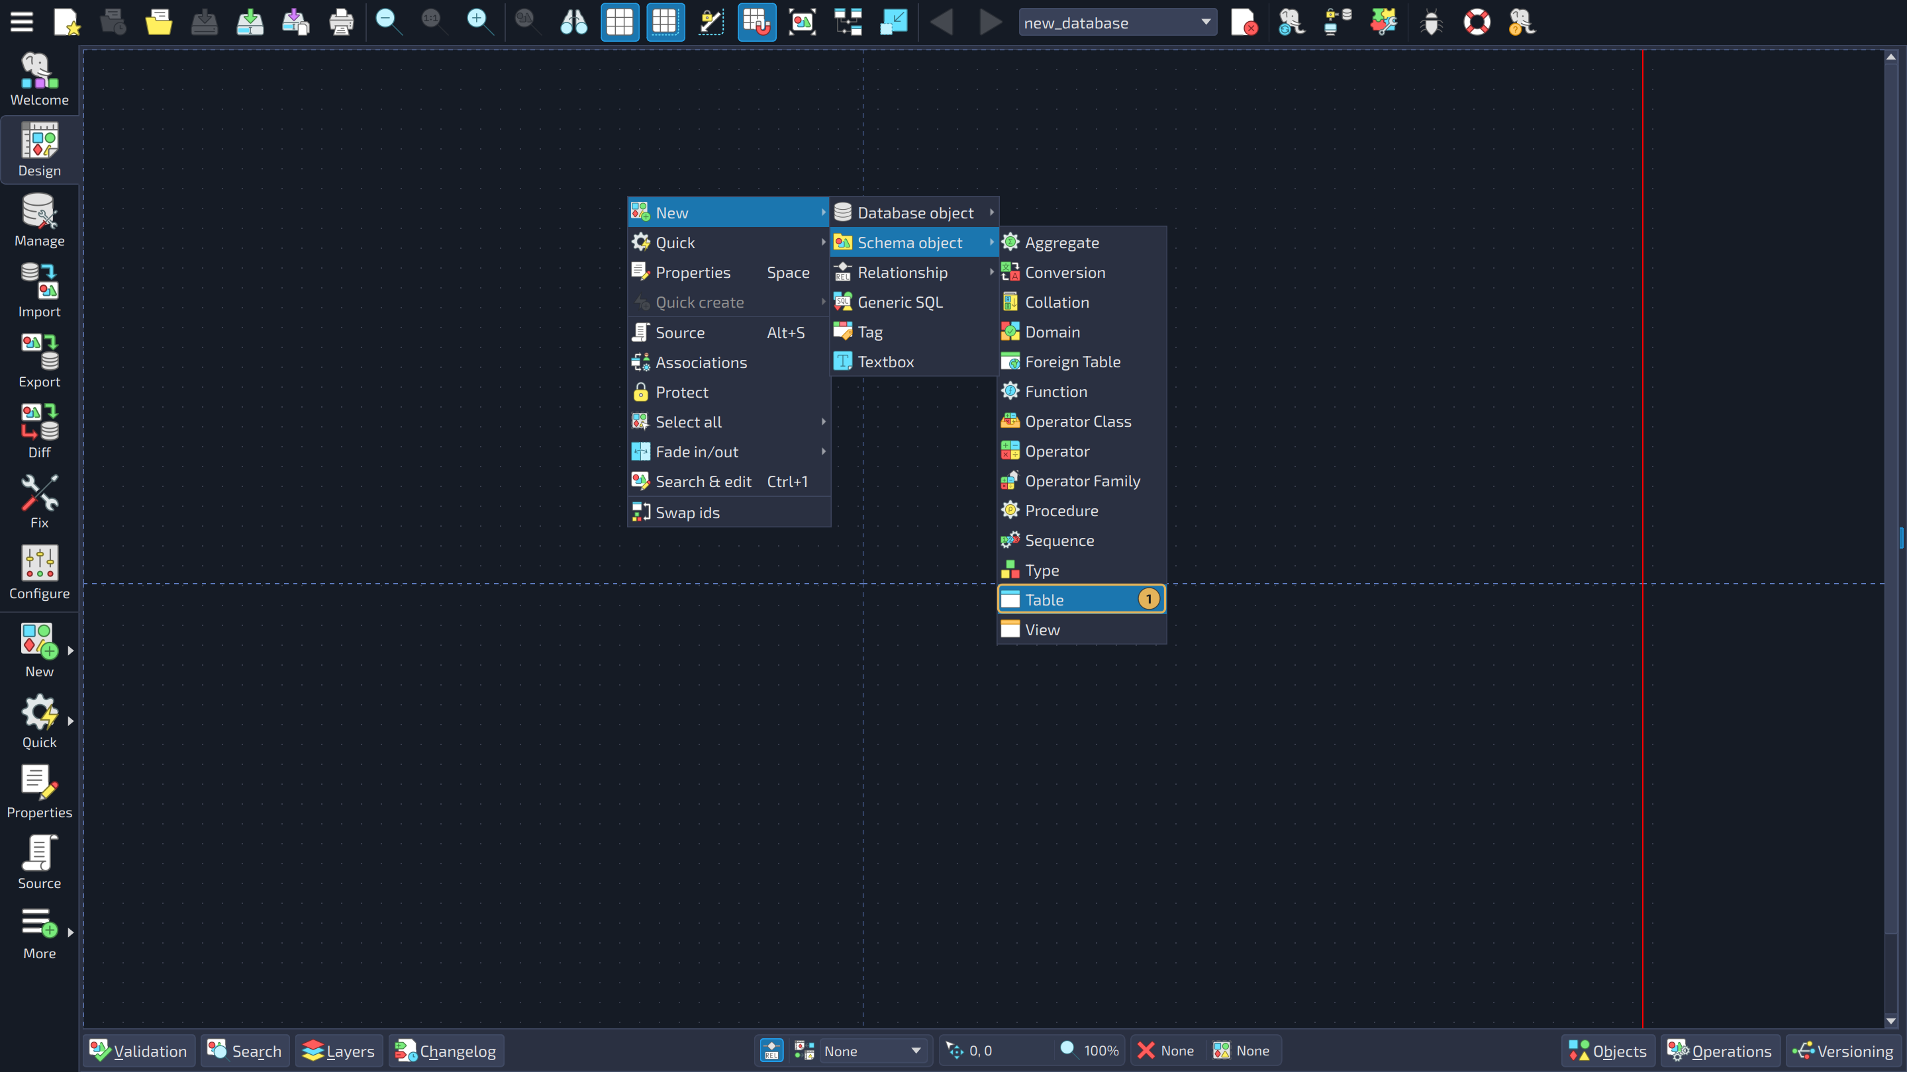Open the Welcome view in sidebar
This screenshot has height=1072, width=1907.
coord(39,79)
